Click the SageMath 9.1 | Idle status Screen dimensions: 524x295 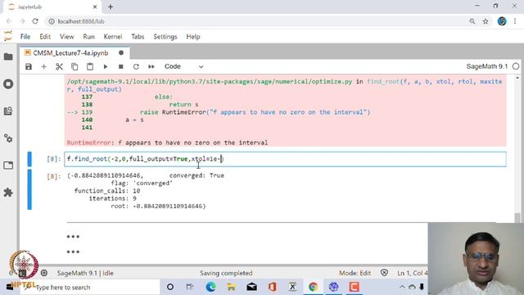[85, 273]
